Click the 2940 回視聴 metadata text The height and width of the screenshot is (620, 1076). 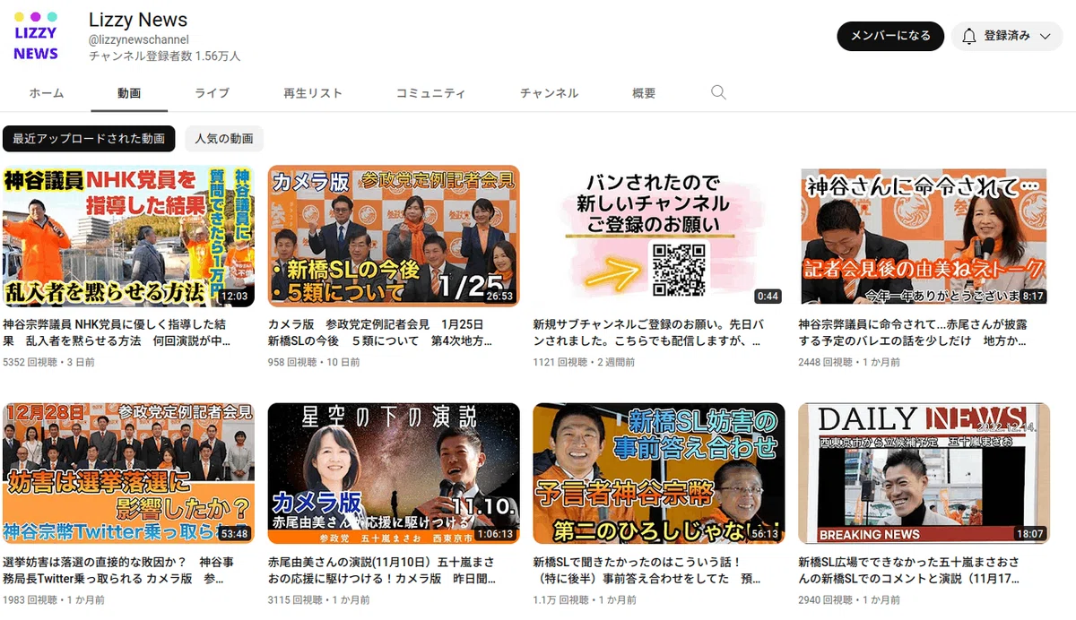click(x=826, y=599)
